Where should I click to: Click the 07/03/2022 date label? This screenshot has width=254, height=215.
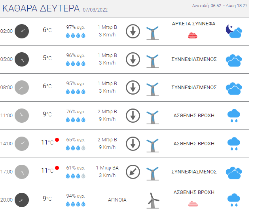coord(95,10)
